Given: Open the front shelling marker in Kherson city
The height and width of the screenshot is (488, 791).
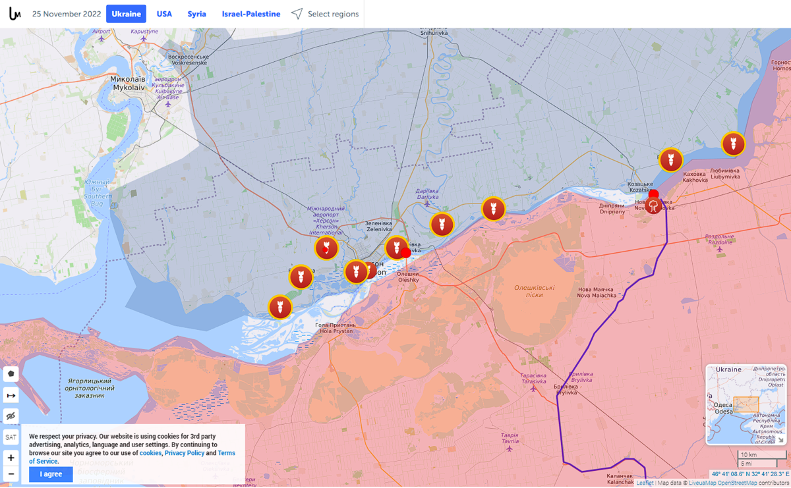Looking at the screenshot, I should tap(356, 271).
